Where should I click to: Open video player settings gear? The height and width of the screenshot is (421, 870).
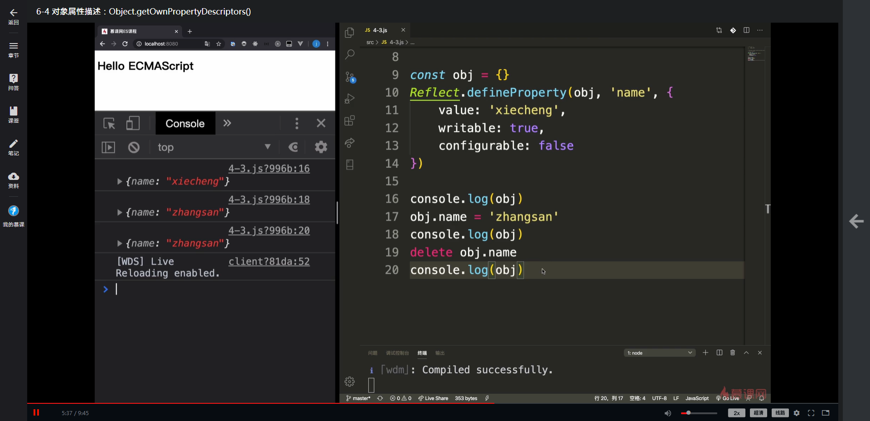(x=797, y=413)
